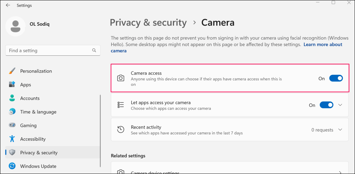Click the OL Sodiq profile avatar
The width and height of the screenshot is (355, 174).
click(x=15, y=26)
